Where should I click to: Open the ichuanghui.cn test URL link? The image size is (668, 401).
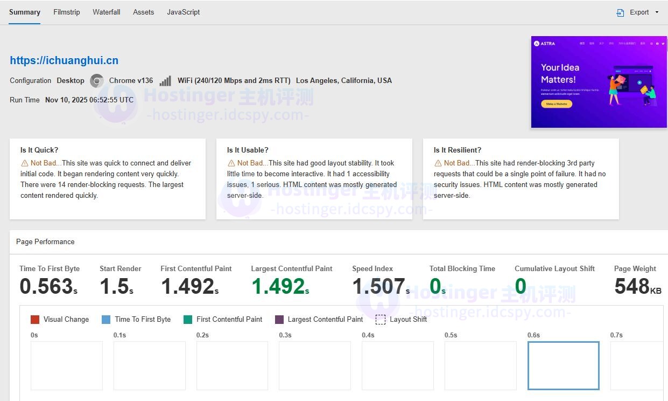pyautogui.click(x=64, y=60)
